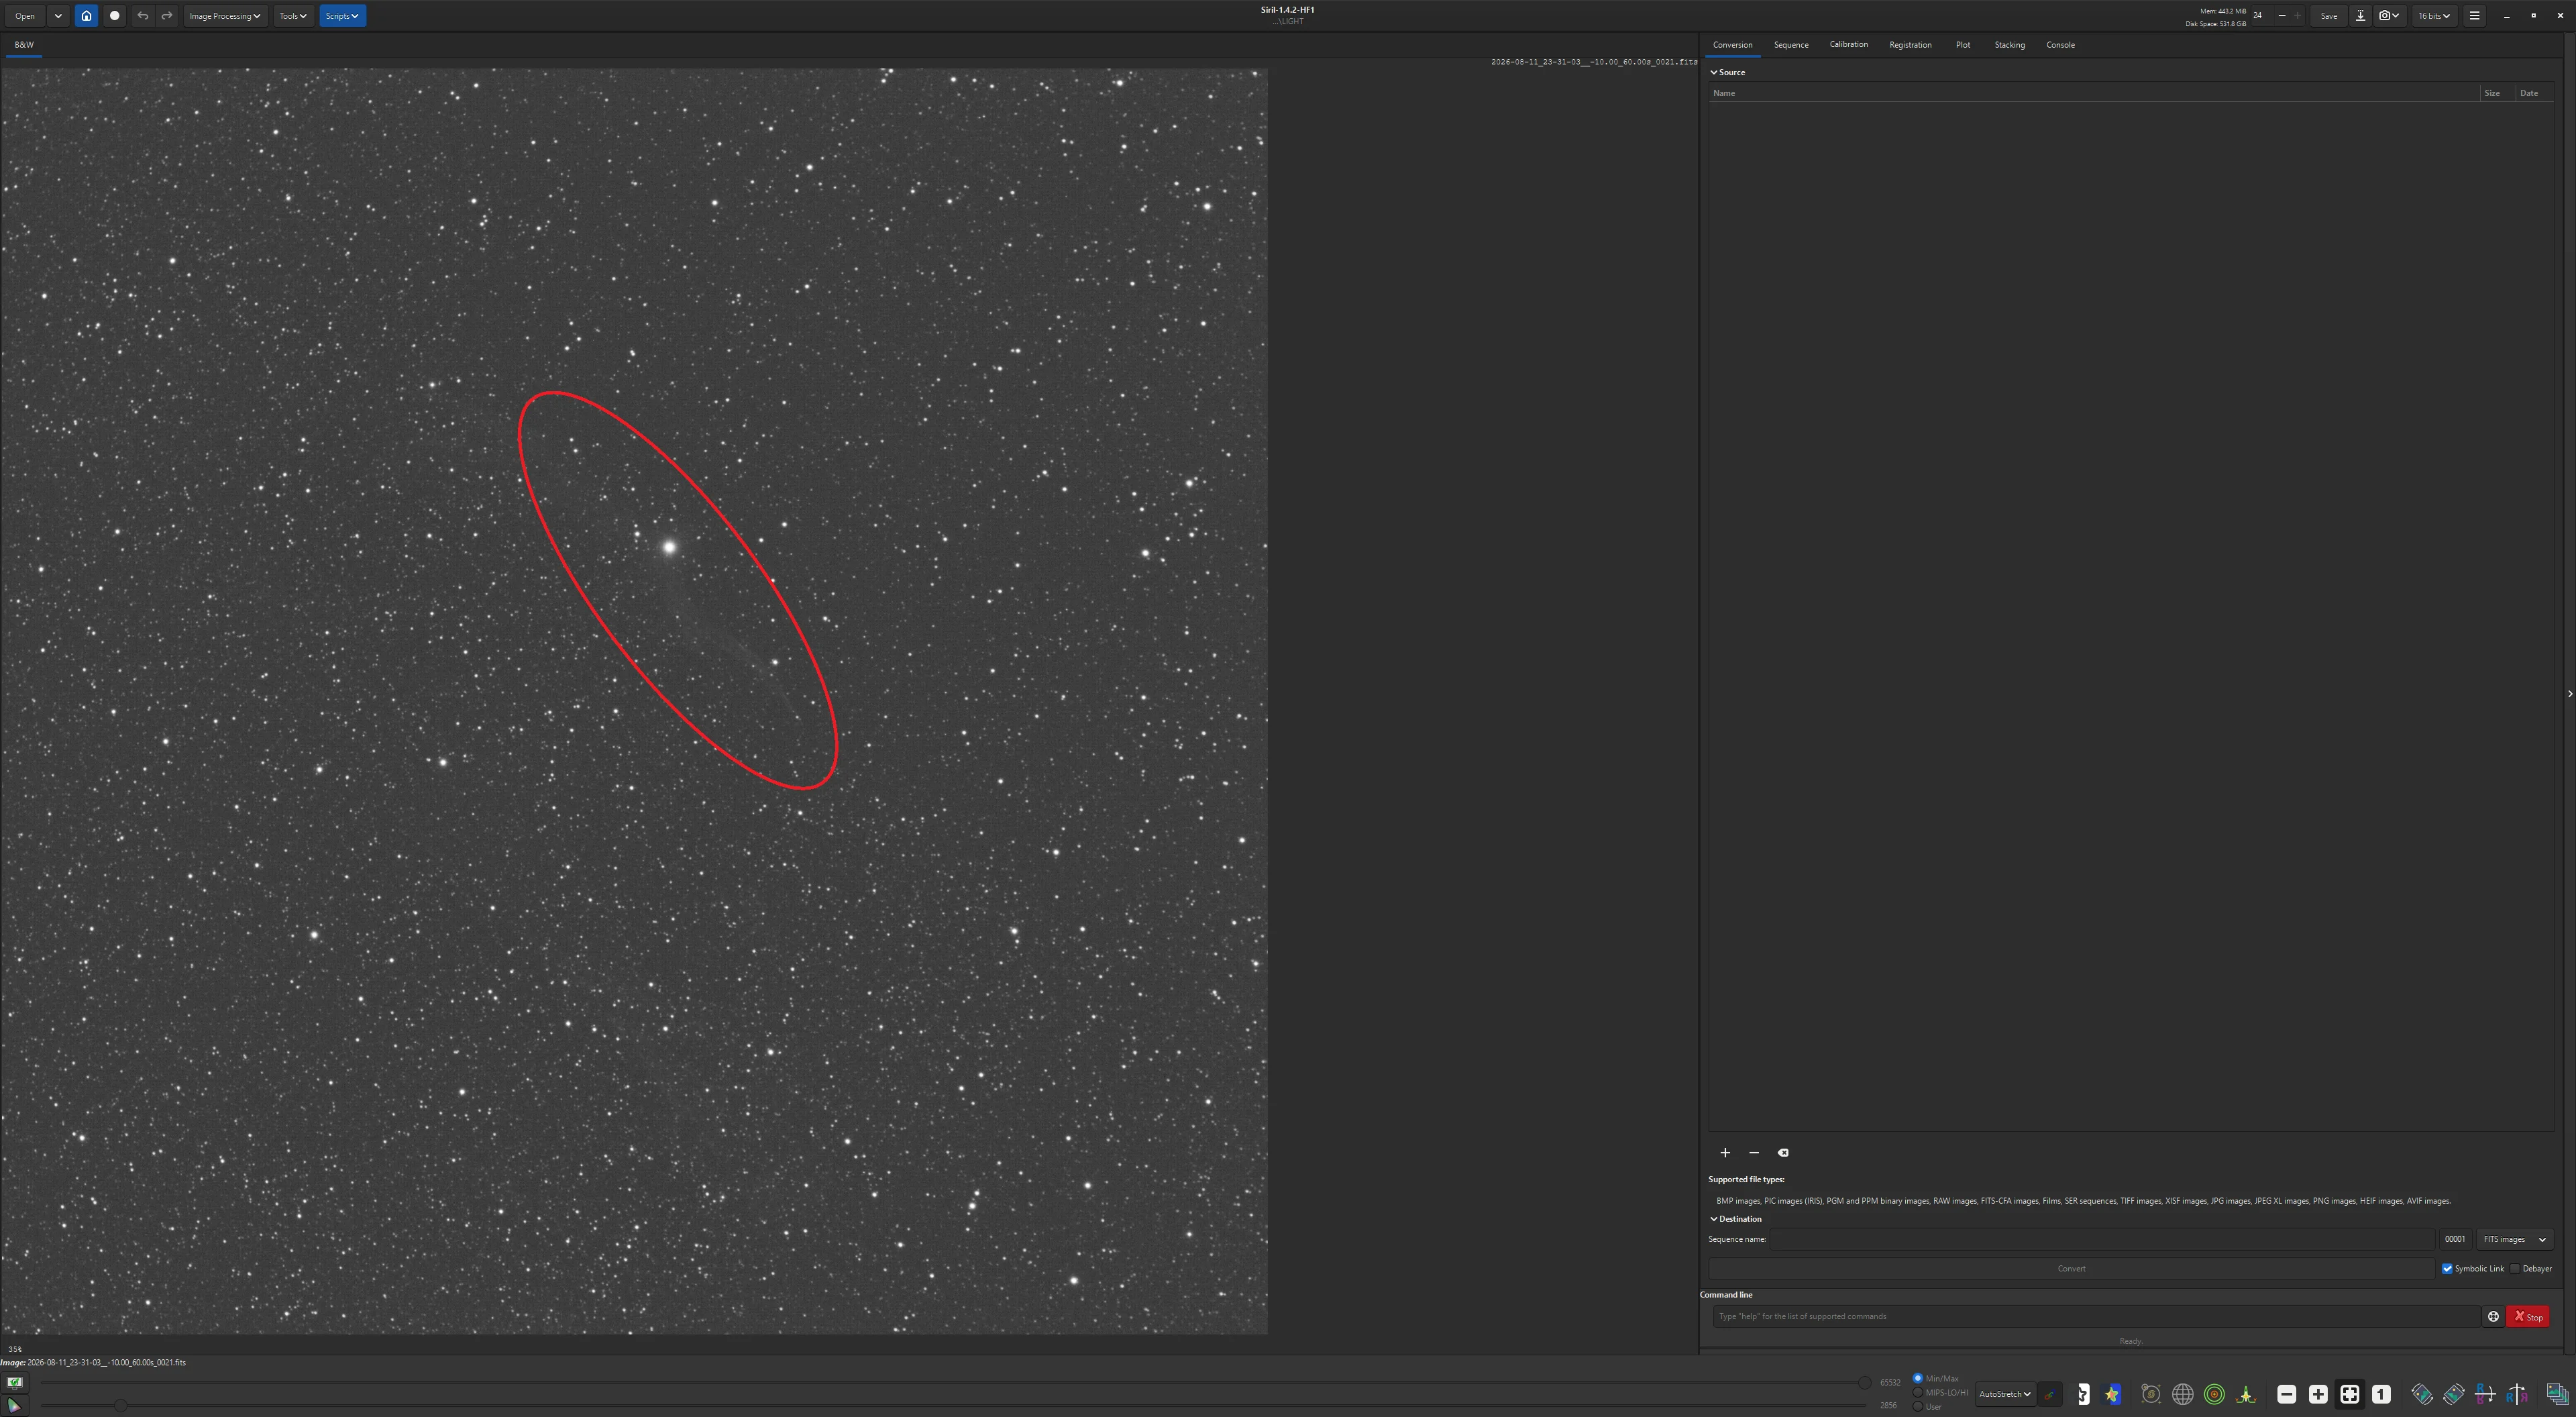Mirror image horizontally (flip over vertical axis)

(x=2517, y=1394)
